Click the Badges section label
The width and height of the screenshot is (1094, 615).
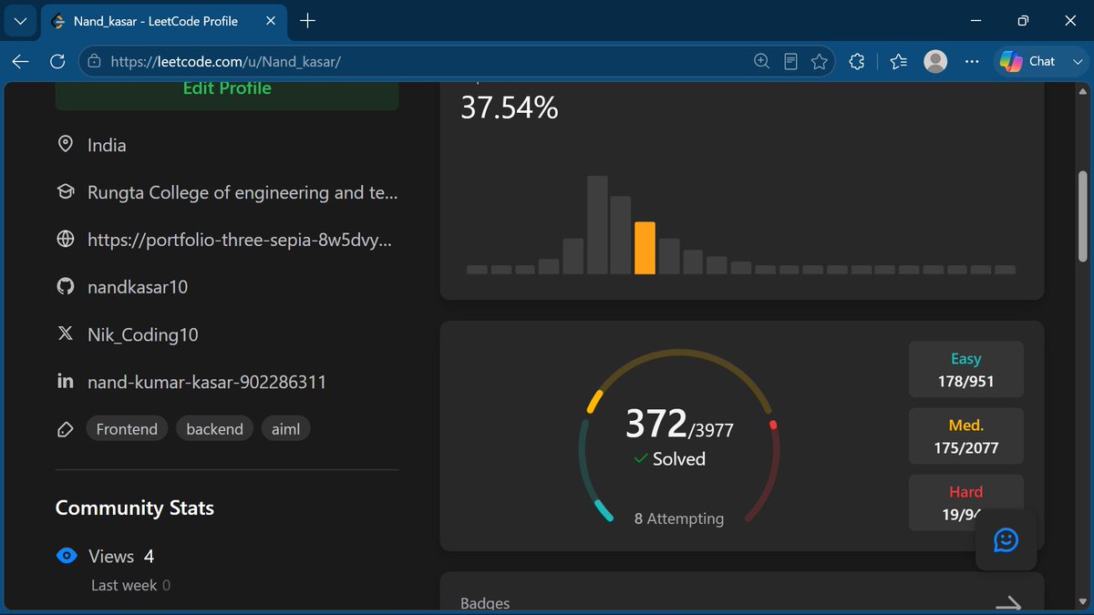[x=485, y=603]
